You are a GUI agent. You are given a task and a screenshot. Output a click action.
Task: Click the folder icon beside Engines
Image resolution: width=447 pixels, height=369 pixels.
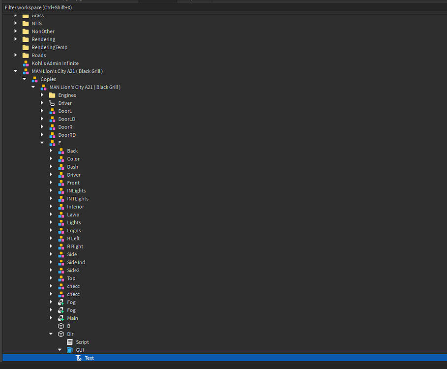coord(52,95)
